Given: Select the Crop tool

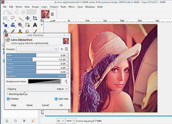Looking at the screenshot, I should pos(35,18).
